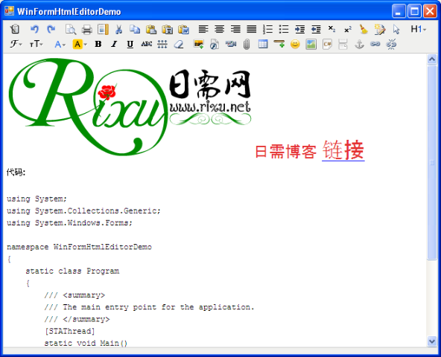This screenshot has width=441, height=357.
Task: Click the first clipboard document toolbar icon
Action: [x=15, y=29]
